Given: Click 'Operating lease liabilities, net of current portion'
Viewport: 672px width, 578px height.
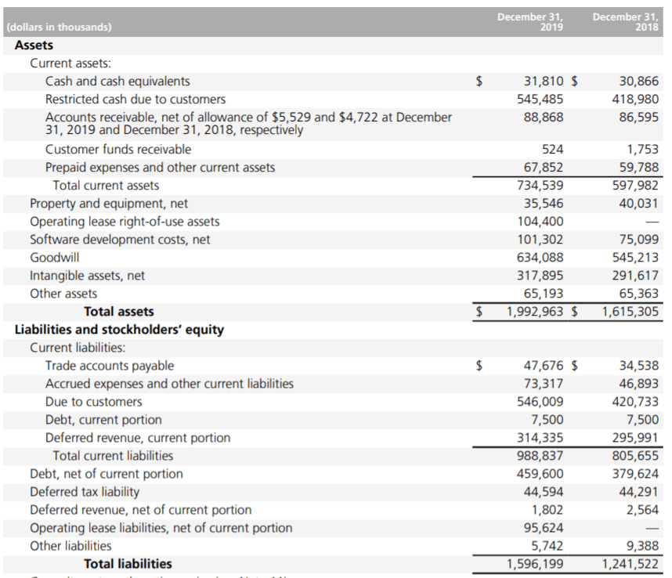Looking at the screenshot, I should tap(161, 527).
